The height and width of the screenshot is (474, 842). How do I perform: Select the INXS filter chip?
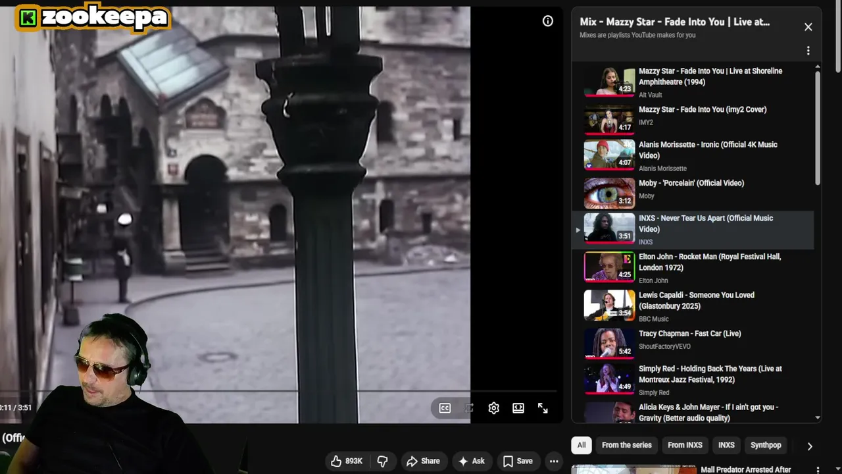tap(726, 445)
